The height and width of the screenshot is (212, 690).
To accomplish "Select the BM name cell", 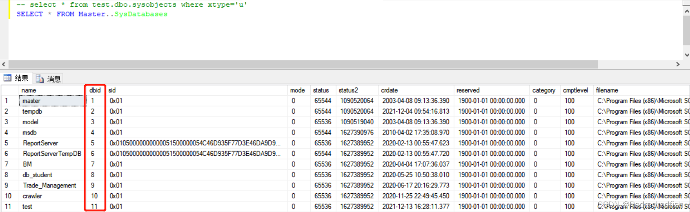I will 52,164.
